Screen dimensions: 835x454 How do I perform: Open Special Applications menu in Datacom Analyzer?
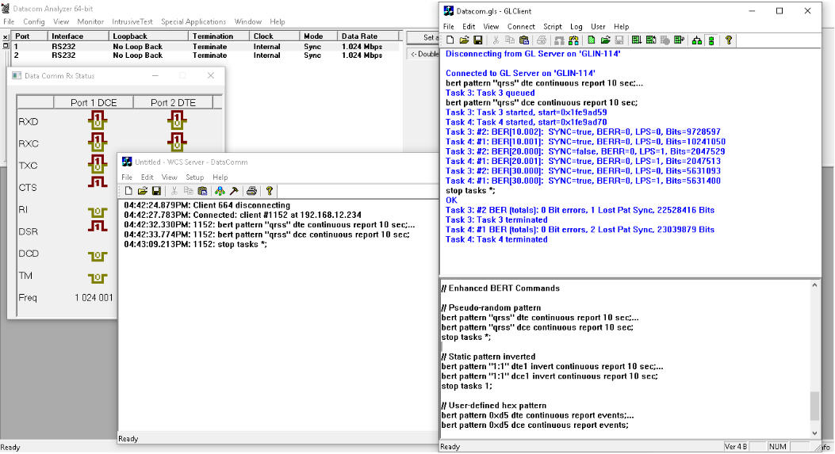click(x=193, y=22)
